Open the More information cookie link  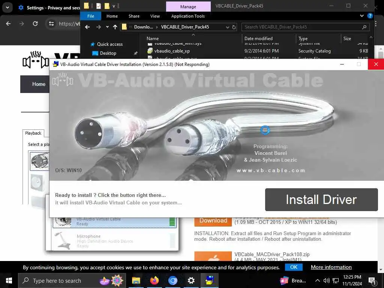[x=331, y=267]
